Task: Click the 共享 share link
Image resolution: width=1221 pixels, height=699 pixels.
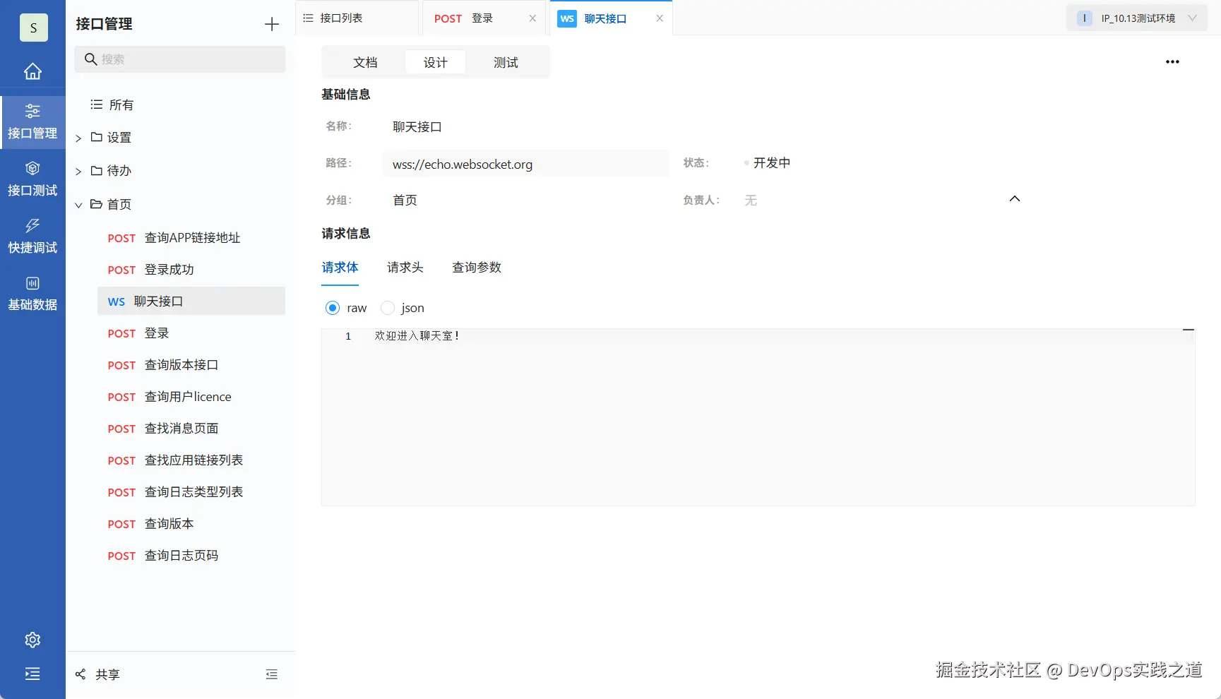Action: point(108,674)
